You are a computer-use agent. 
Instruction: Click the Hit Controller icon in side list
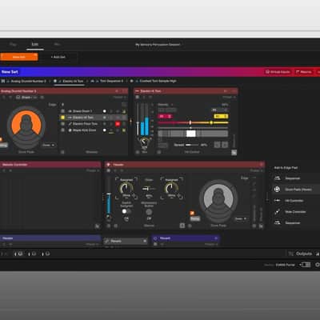(278, 201)
